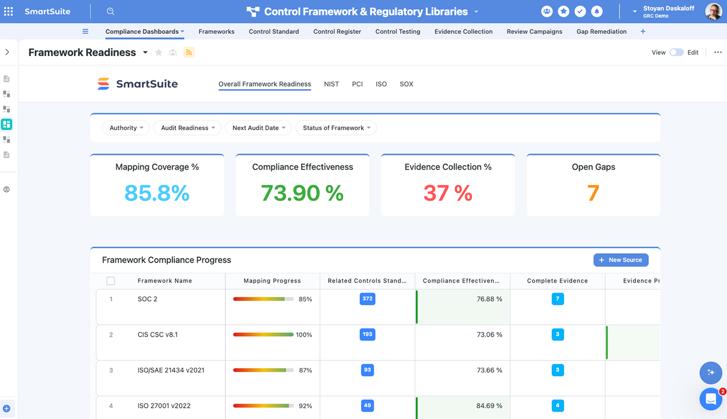Viewport: 727px width, 419px height.
Task: Switch to the Control Testing tab
Action: point(397,31)
